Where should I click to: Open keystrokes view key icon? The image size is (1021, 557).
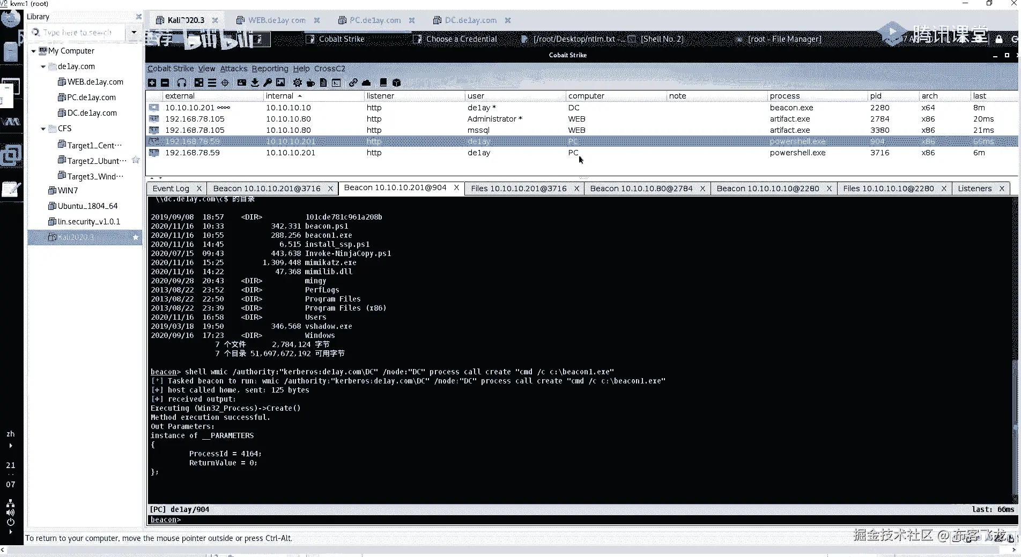(x=268, y=82)
